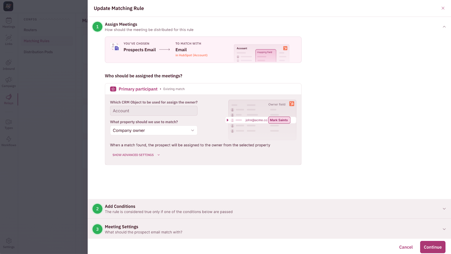This screenshot has height=254, width=451.
Task: Click the Primary participant star icon
Action: [x=113, y=89]
